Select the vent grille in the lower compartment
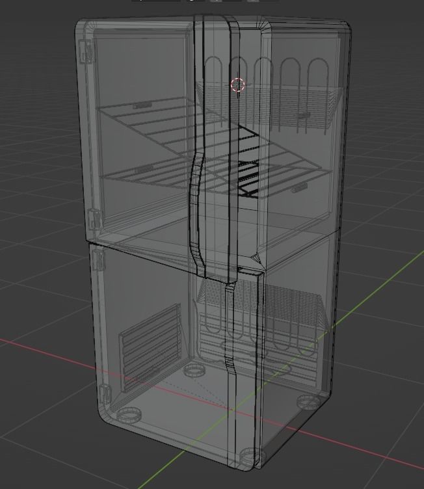424x489 pixels. 151,347
